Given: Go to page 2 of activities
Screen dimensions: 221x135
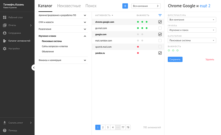Looking at the screenshot, I should pos(103,127).
